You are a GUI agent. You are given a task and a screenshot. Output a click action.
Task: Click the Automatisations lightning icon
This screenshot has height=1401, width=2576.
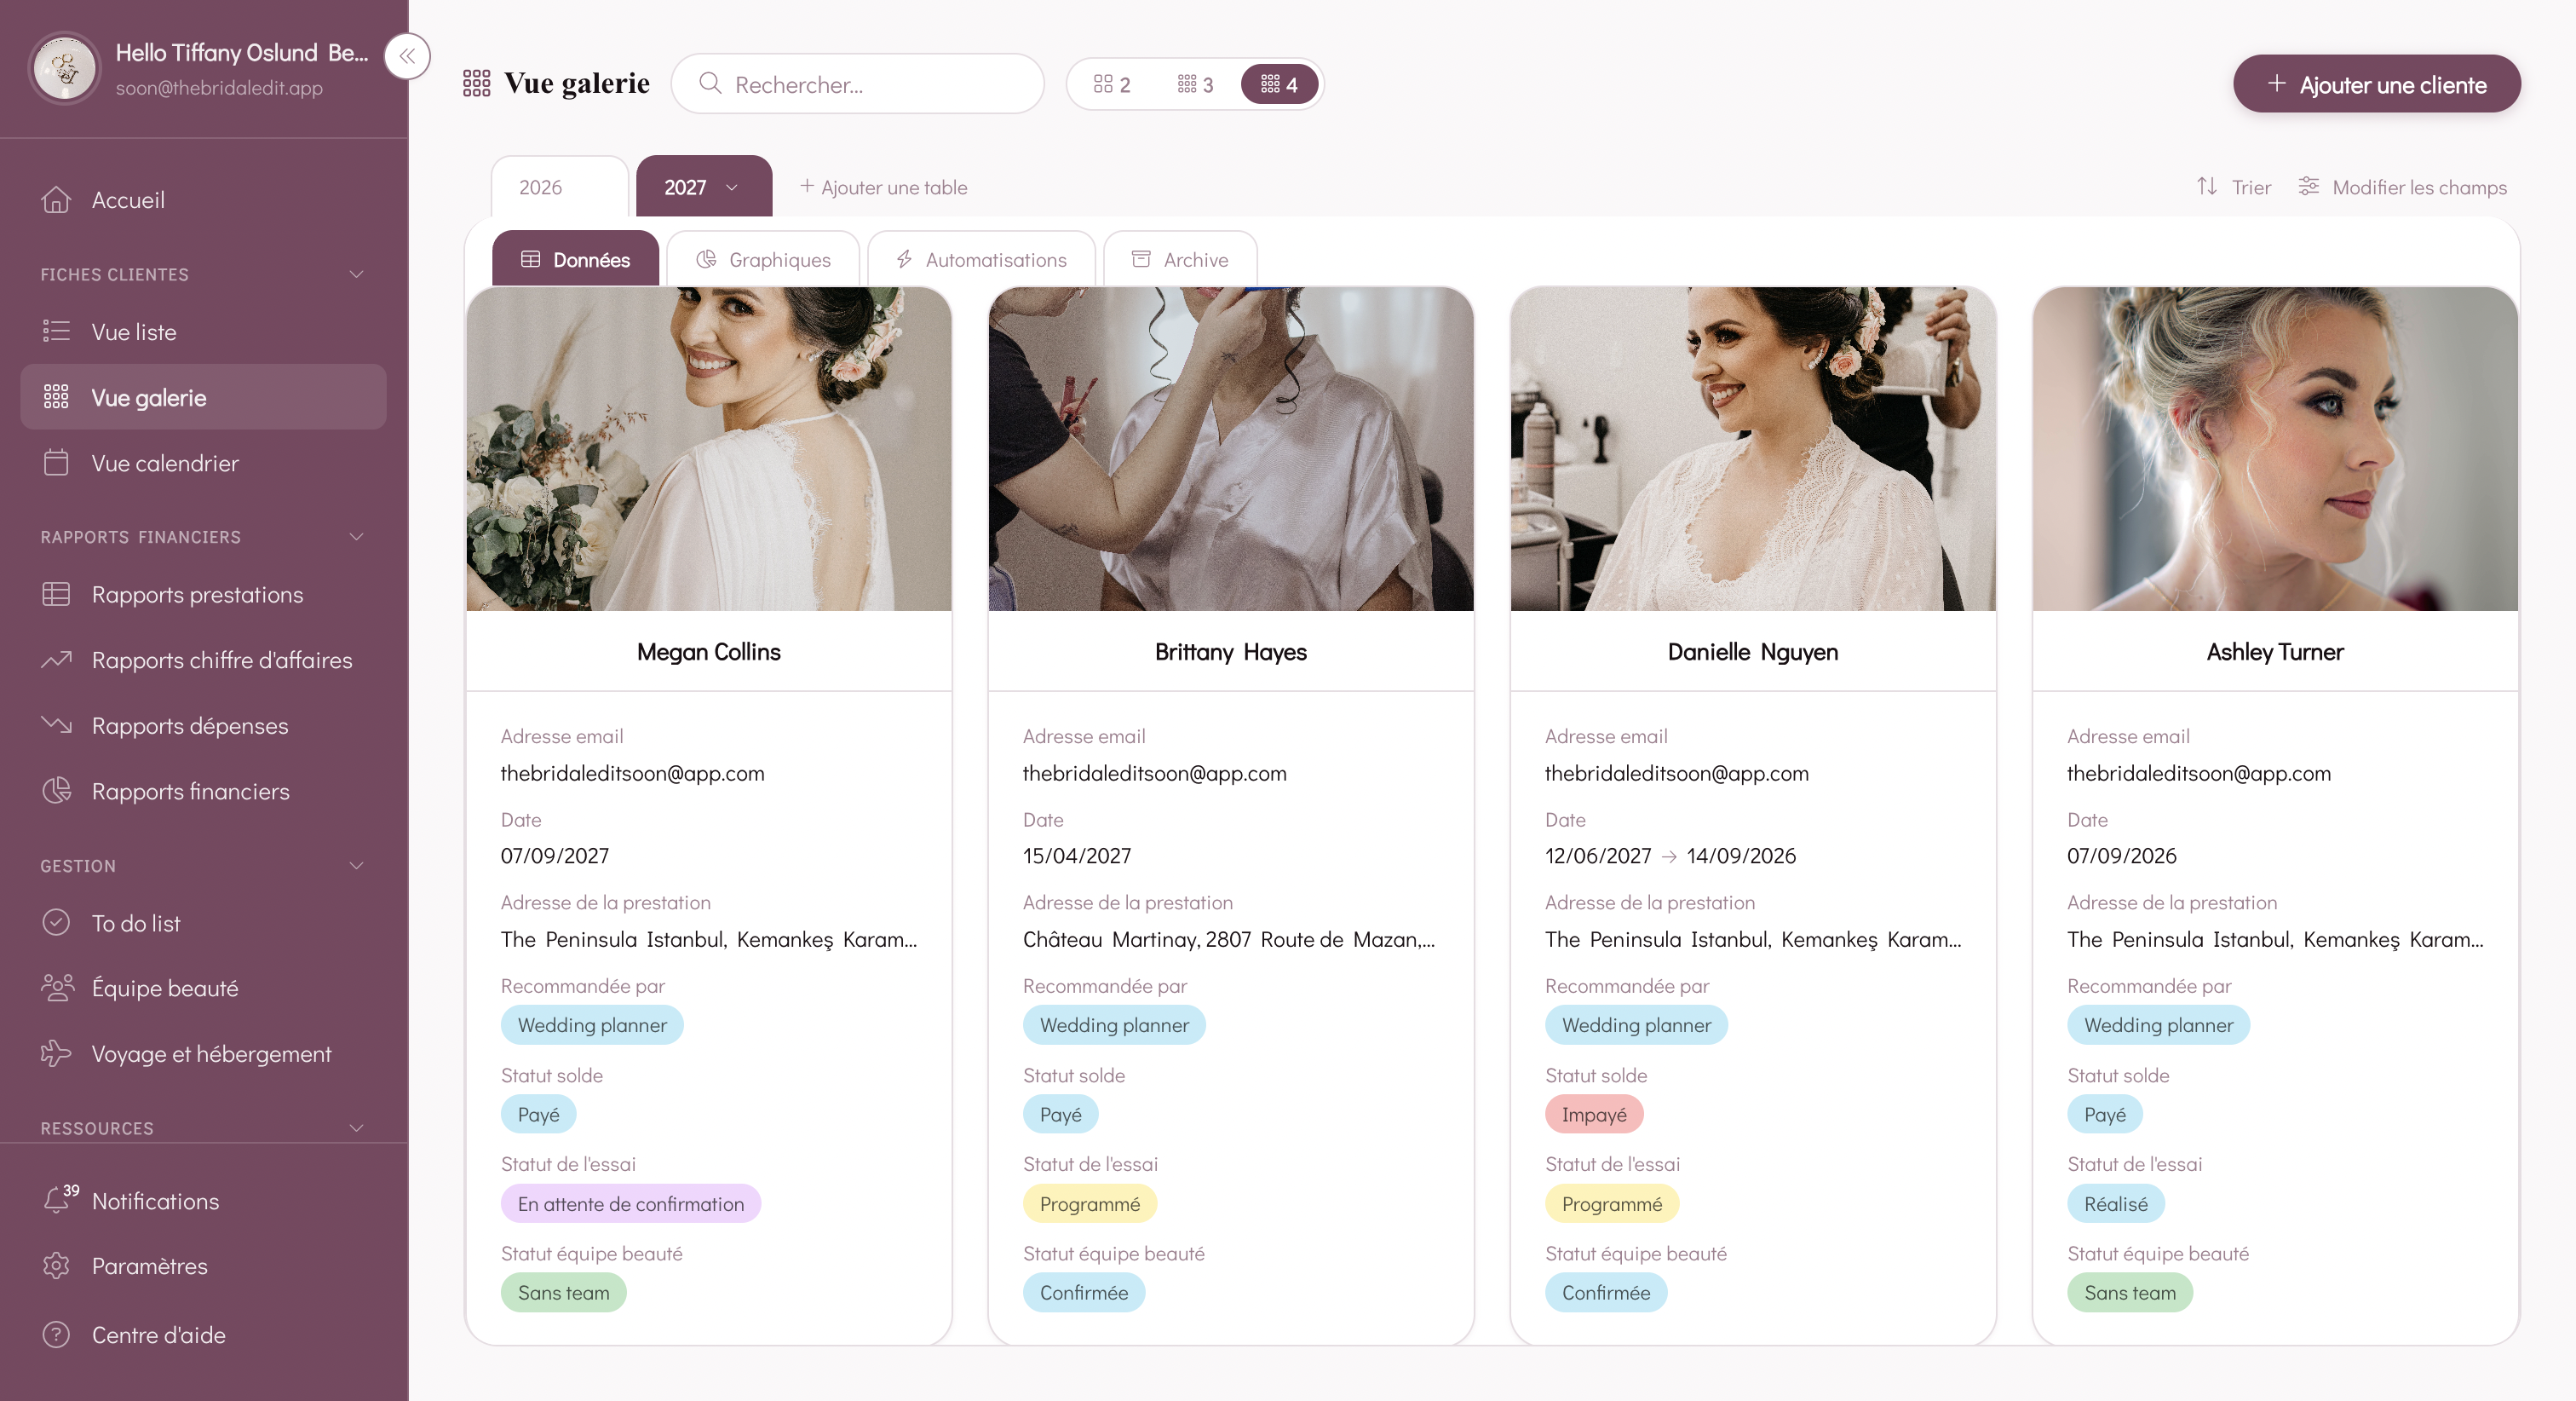click(904, 260)
